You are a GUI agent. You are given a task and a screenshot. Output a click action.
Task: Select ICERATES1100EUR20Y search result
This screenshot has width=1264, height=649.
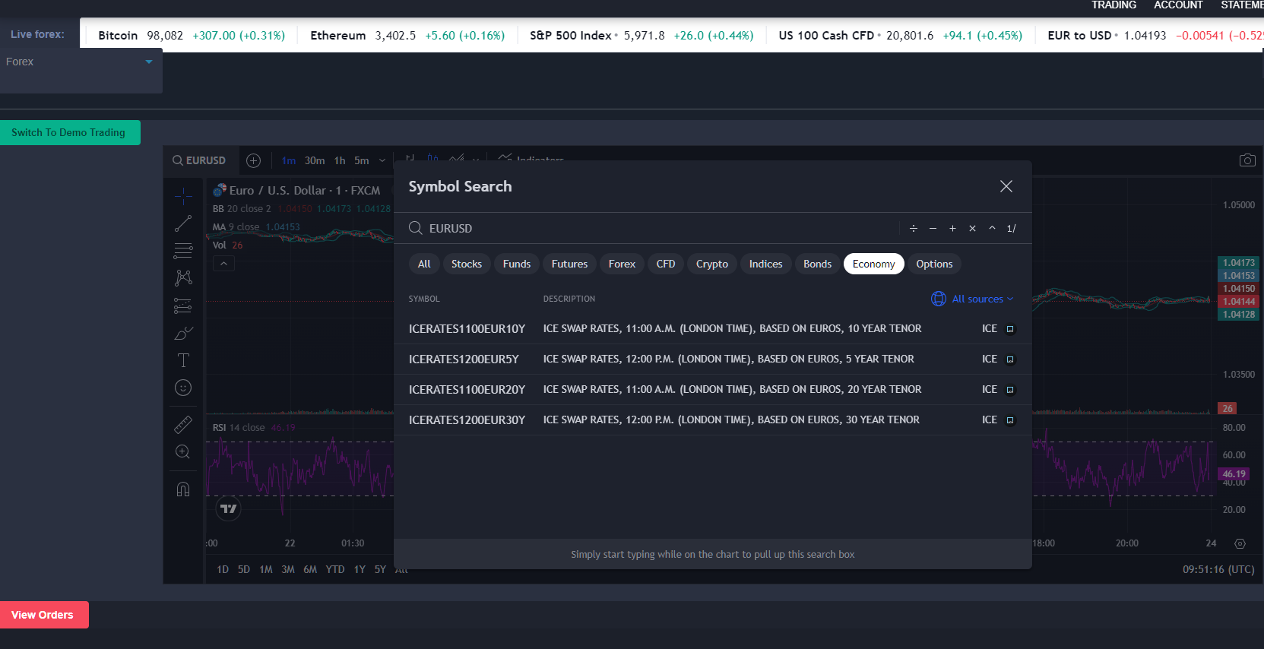(x=712, y=390)
